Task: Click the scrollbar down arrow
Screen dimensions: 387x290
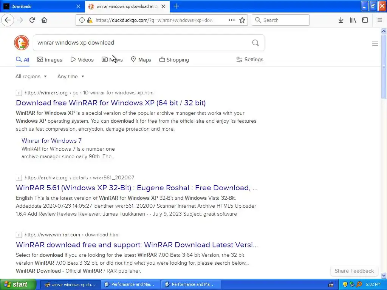Action: pos(384,275)
